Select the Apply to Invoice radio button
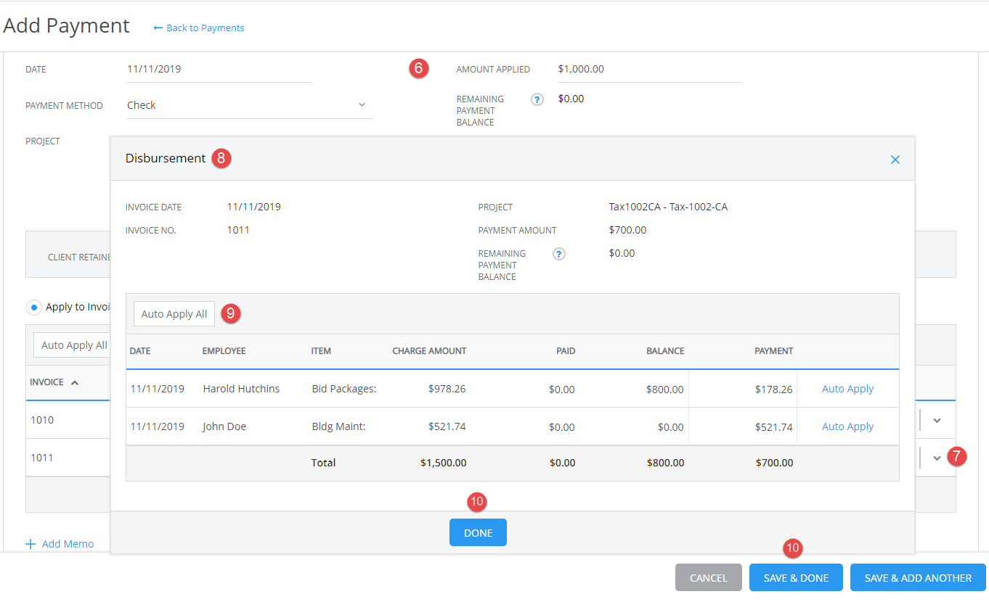This screenshot has height=602, width=989. 34,307
